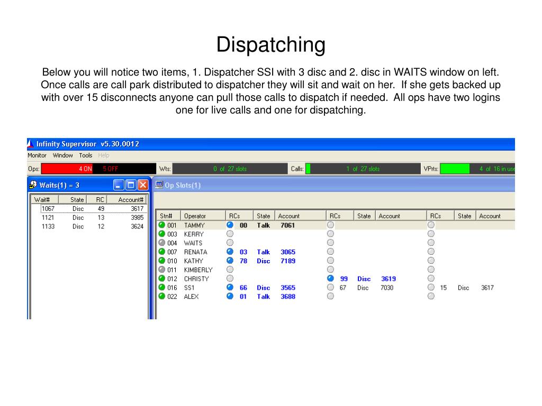Select operator name TAMMY

pyautogui.click(x=194, y=225)
